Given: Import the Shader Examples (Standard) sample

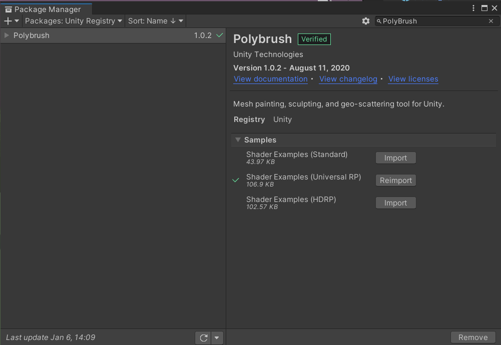Looking at the screenshot, I should point(395,157).
